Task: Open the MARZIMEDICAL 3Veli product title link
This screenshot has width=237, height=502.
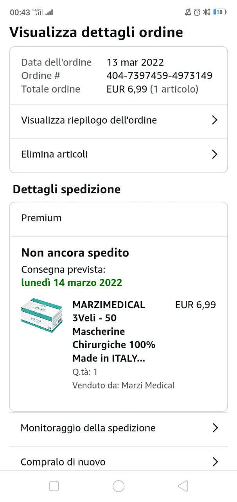Action: (x=113, y=331)
